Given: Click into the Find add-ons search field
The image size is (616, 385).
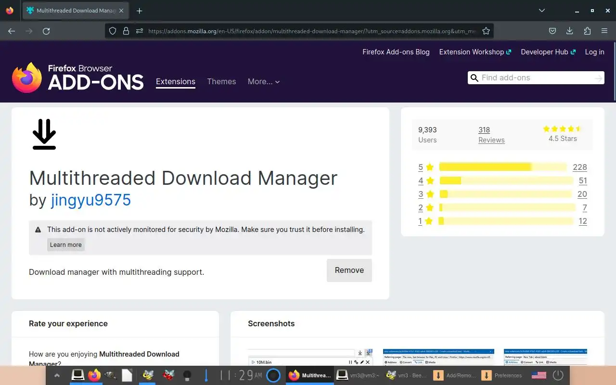Looking at the screenshot, I should point(536,78).
